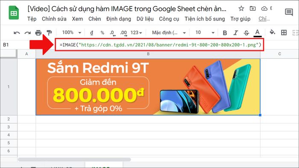Open the Chèn menu
299x168 pixels.
click(94, 19)
